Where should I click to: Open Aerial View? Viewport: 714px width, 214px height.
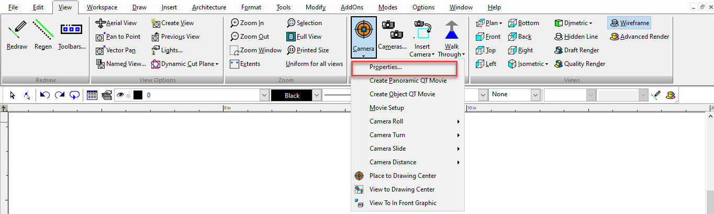[x=116, y=23]
